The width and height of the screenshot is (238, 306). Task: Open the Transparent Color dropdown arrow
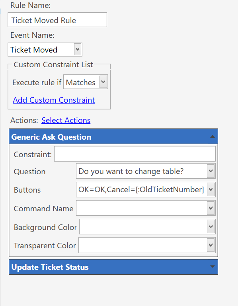pyautogui.click(x=211, y=245)
